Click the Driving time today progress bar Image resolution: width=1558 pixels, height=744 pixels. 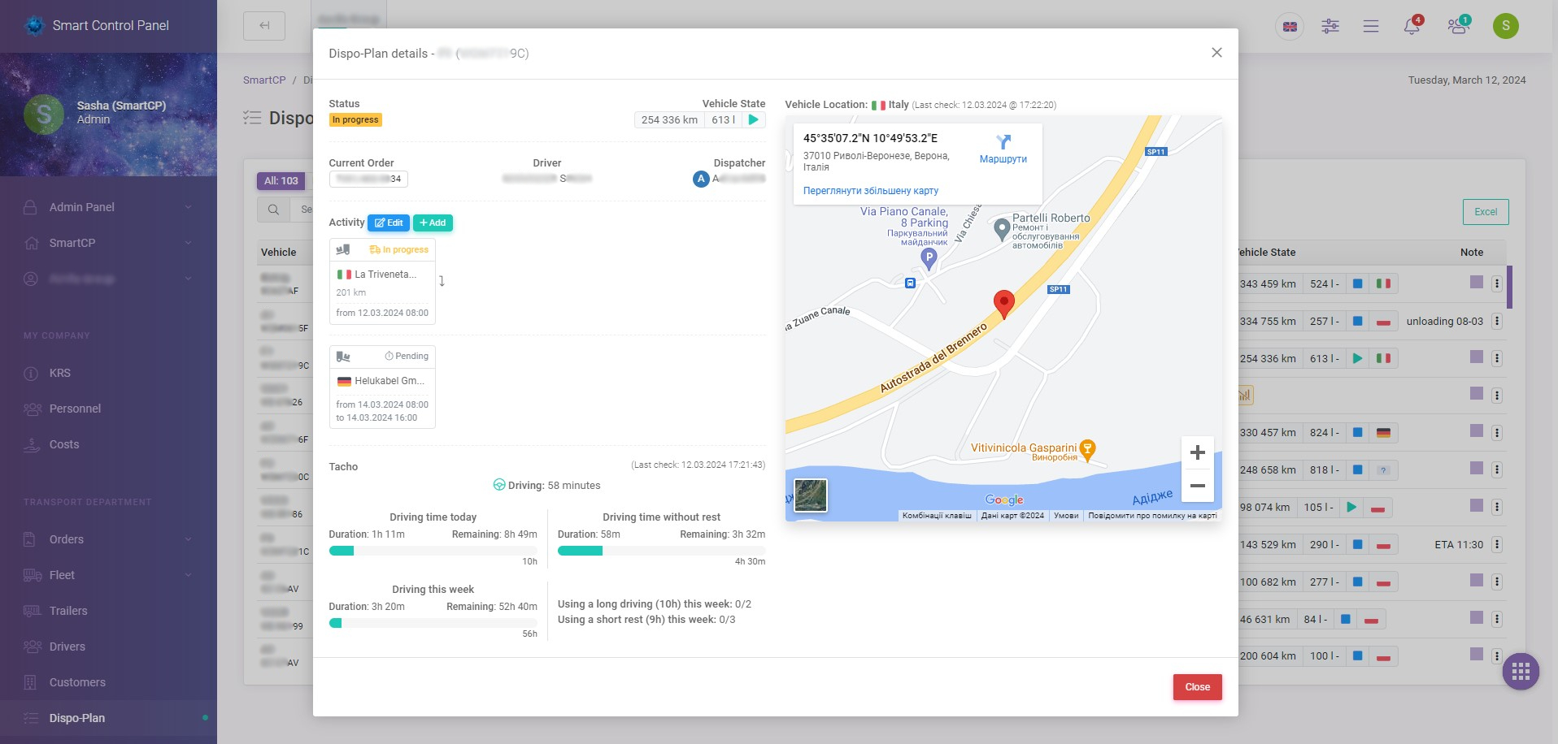tap(433, 550)
